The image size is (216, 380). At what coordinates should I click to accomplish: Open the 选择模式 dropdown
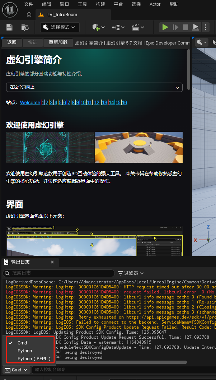click(60, 27)
